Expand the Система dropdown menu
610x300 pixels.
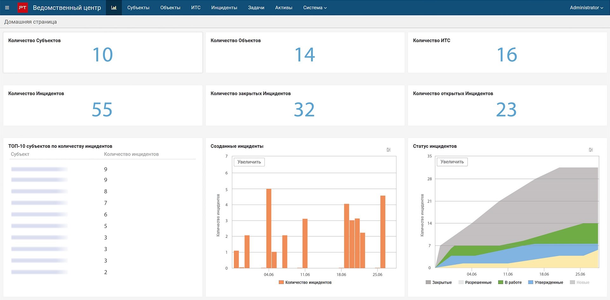pyautogui.click(x=315, y=8)
